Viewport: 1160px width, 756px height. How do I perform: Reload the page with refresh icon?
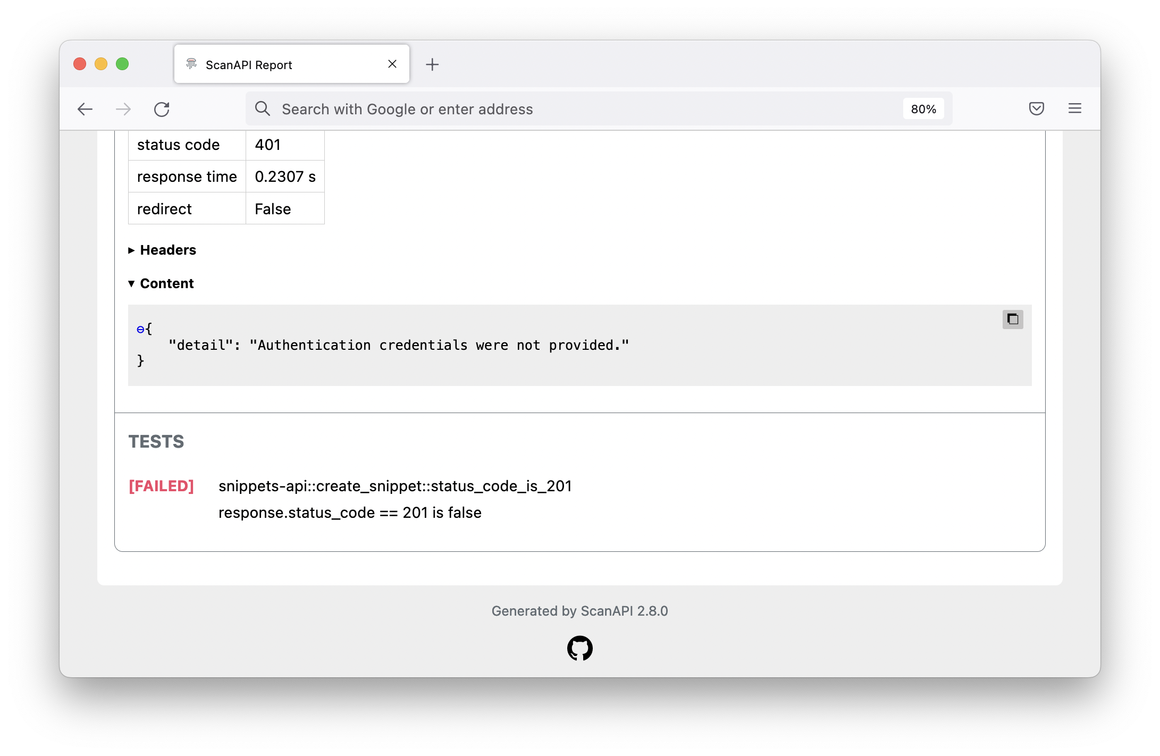[x=162, y=110]
